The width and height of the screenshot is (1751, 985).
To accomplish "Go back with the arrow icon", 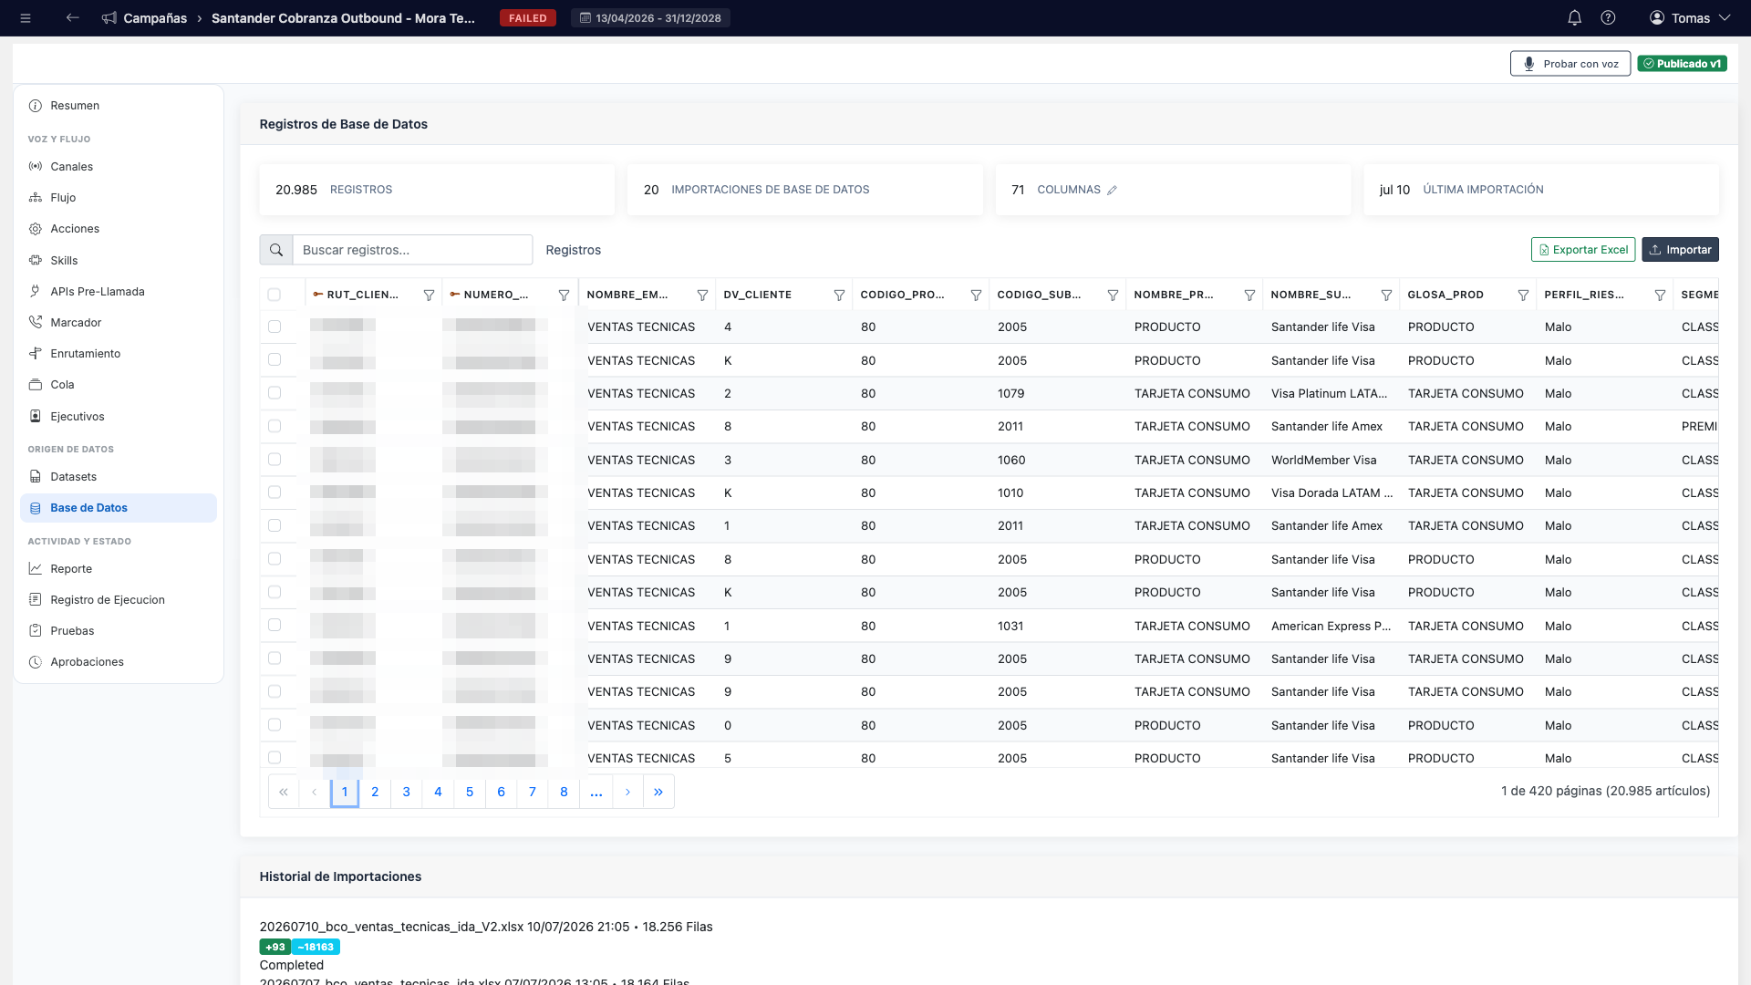I will [x=73, y=18].
